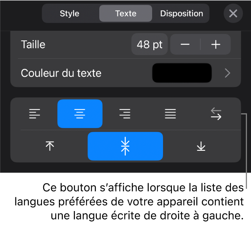Align text to the left
This screenshot has height=226, width=251.
click(x=35, y=114)
